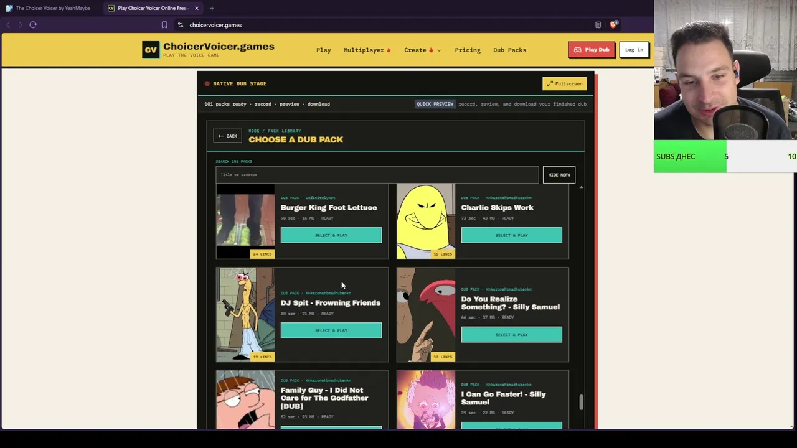This screenshot has width=797, height=448.
Task: Open site settings icon in address bar
Action: click(181, 25)
